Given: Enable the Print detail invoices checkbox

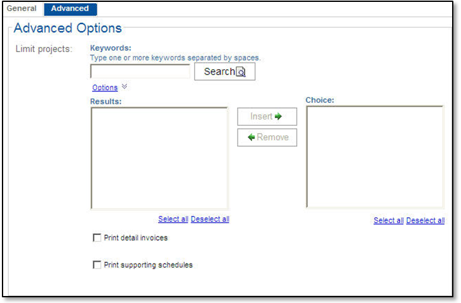Looking at the screenshot, I should [x=97, y=238].
